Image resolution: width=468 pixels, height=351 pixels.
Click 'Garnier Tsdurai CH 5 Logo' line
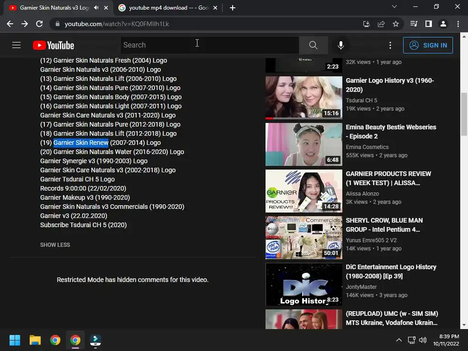coord(77,179)
